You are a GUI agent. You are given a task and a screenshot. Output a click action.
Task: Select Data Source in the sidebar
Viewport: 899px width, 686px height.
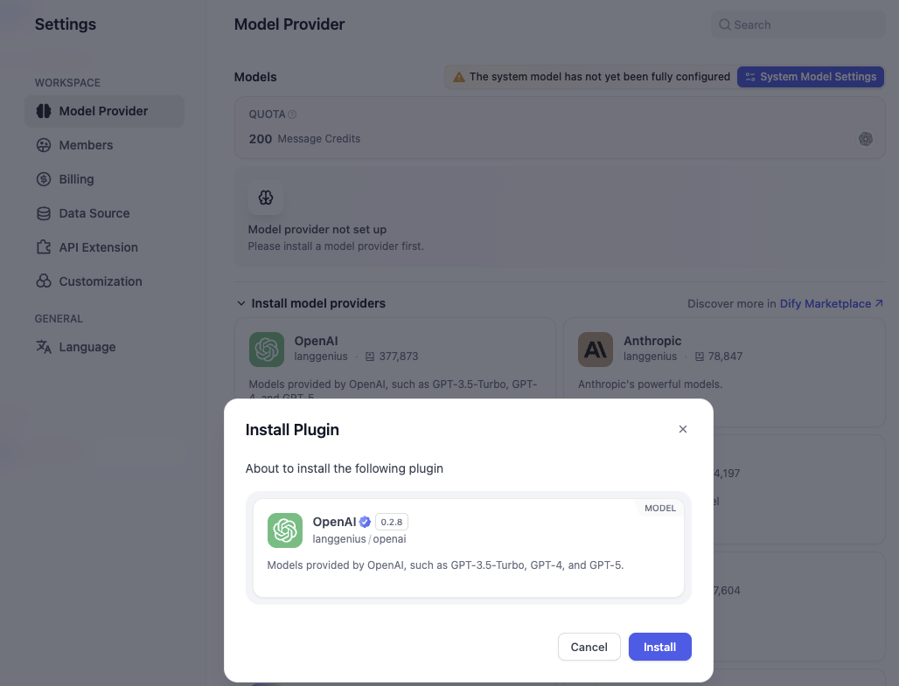(94, 213)
